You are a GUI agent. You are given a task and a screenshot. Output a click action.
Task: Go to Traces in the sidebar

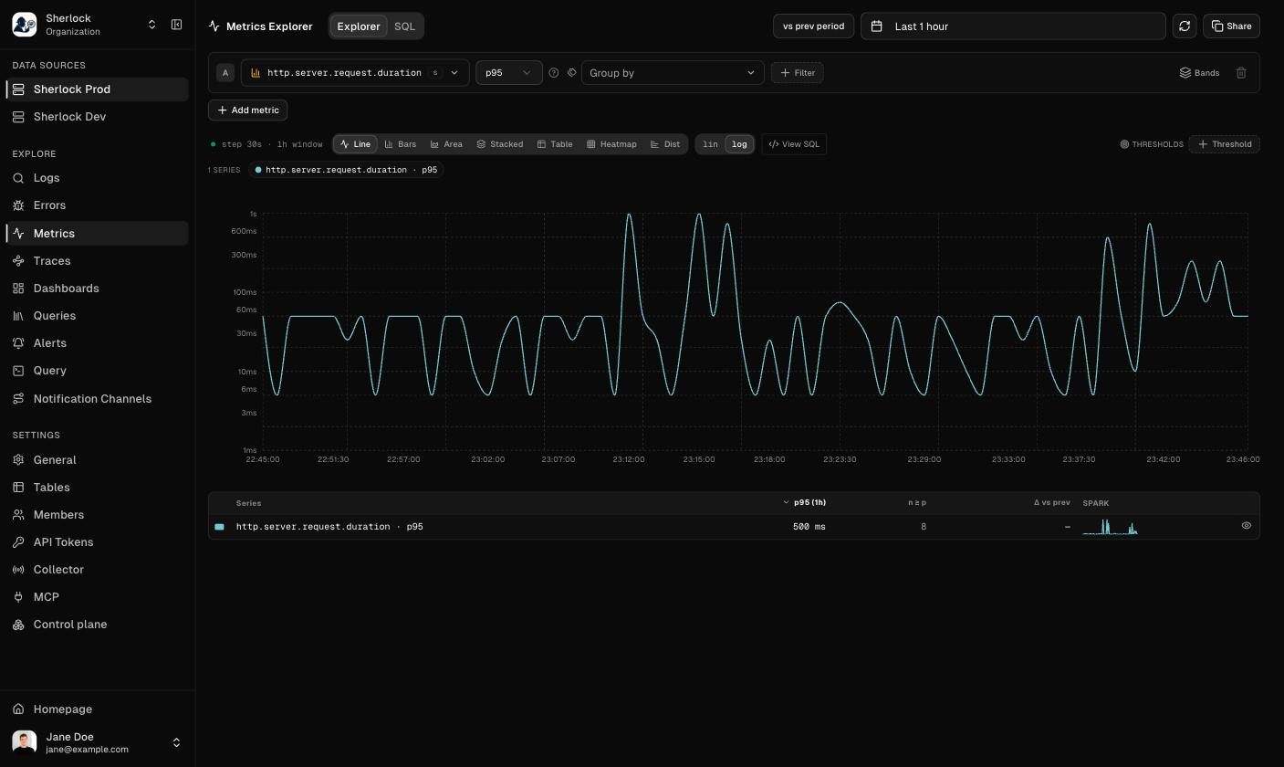98,261
